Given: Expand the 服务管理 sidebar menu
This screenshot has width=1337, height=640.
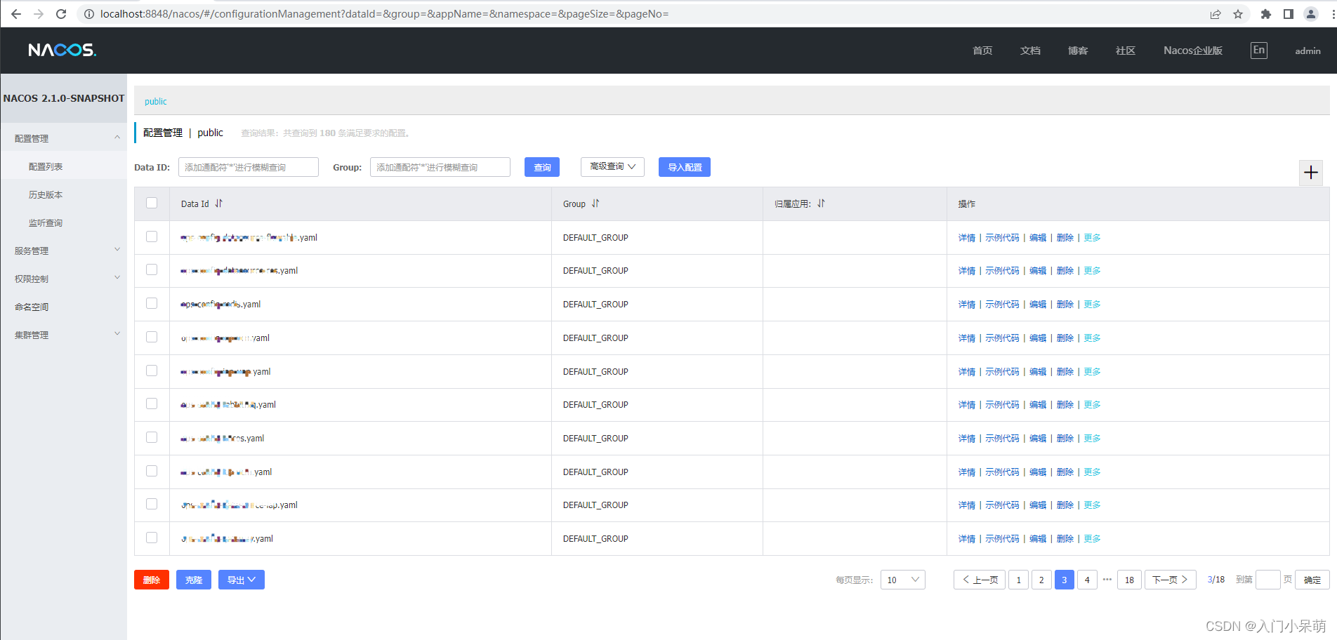Looking at the screenshot, I should 63,251.
